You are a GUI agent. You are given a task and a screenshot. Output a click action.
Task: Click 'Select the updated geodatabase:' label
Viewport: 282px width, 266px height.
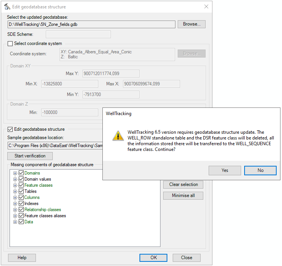coord(37,17)
